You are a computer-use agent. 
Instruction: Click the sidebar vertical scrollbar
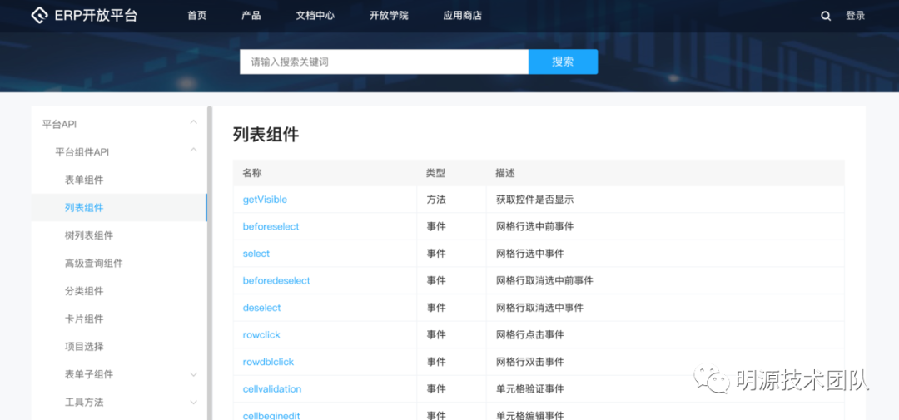pyautogui.click(x=210, y=263)
